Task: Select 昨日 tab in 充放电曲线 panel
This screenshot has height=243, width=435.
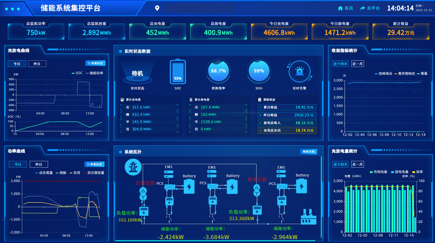Action: pyautogui.click(x=37, y=64)
